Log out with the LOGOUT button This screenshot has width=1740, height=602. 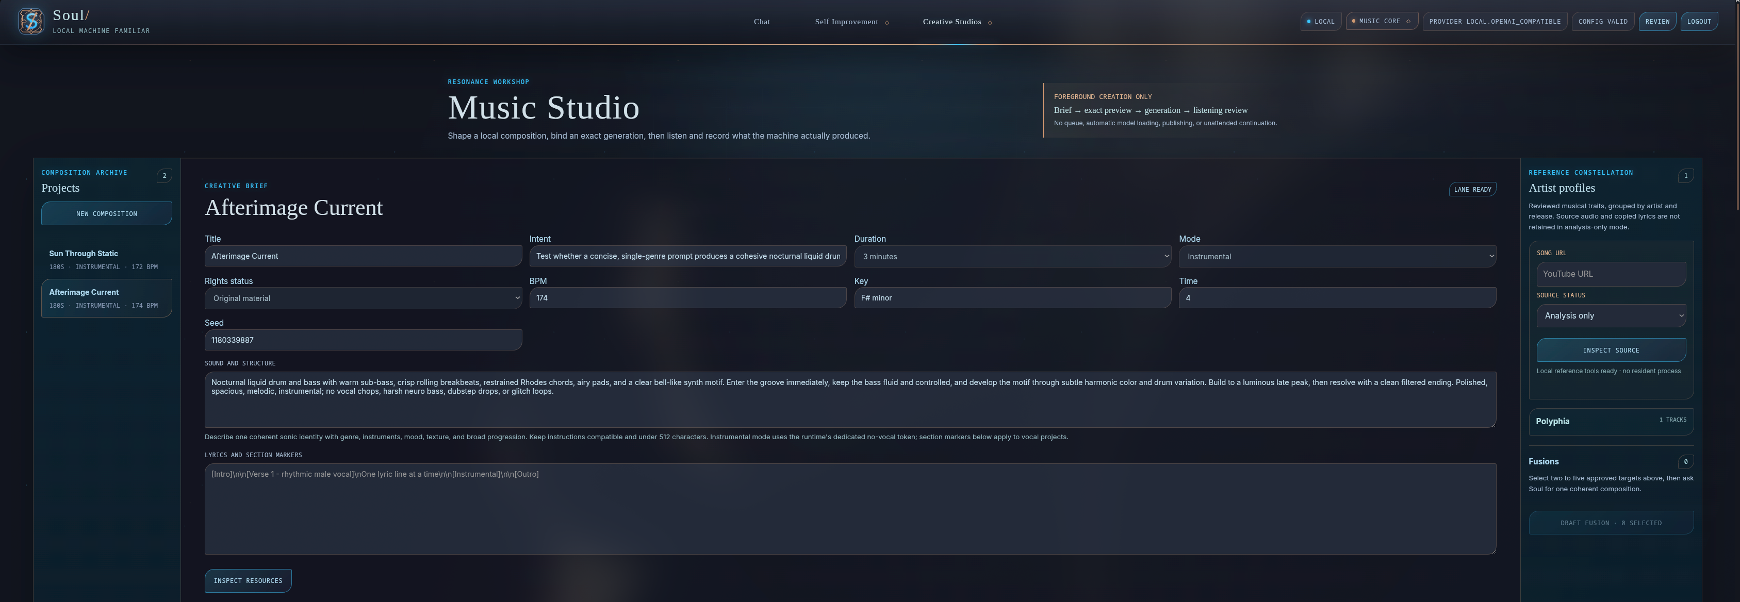coord(1698,21)
